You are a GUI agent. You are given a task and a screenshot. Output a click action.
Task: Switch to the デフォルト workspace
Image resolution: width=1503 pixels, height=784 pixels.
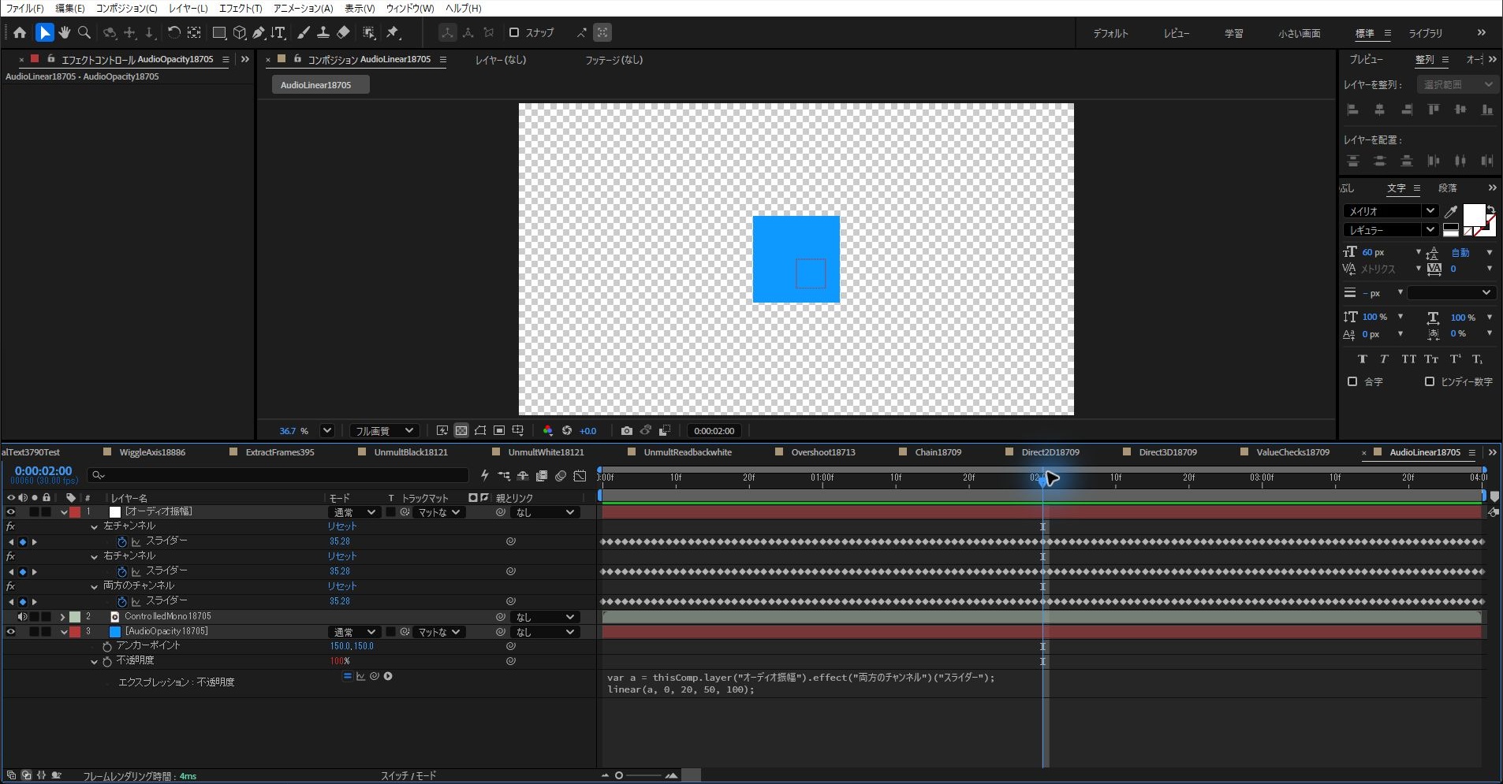coord(1110,33)
